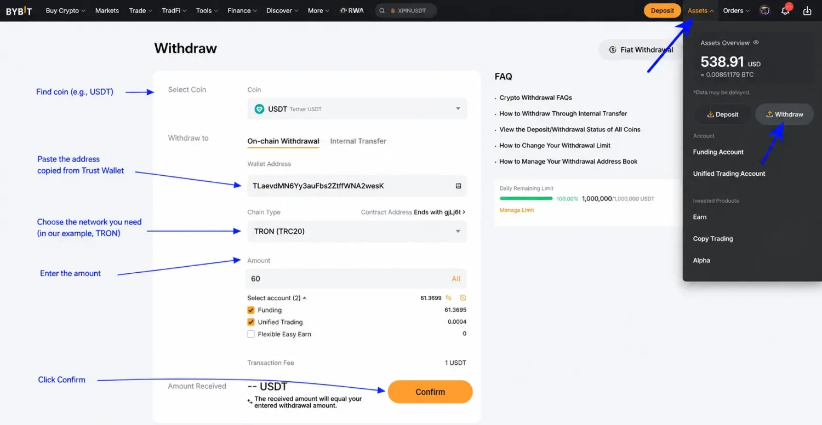Switch to On-chain Withdrawal tab
The image size is (822, 425).
(283, 141)
